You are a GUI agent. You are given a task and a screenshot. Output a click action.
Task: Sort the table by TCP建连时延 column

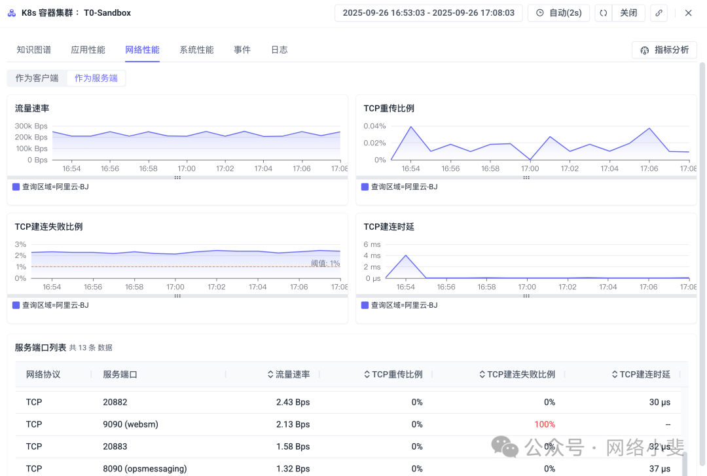coord(641,375)
